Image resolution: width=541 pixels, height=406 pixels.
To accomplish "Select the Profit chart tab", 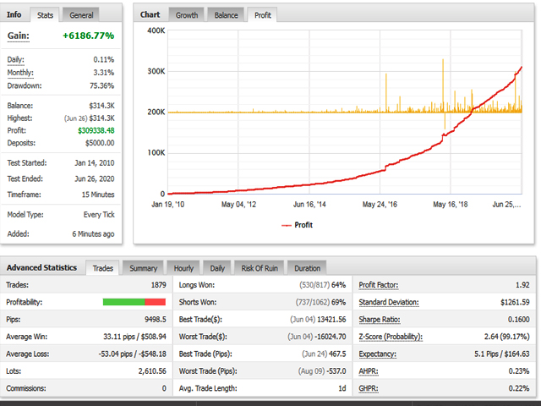I will (x=262, y=15).
